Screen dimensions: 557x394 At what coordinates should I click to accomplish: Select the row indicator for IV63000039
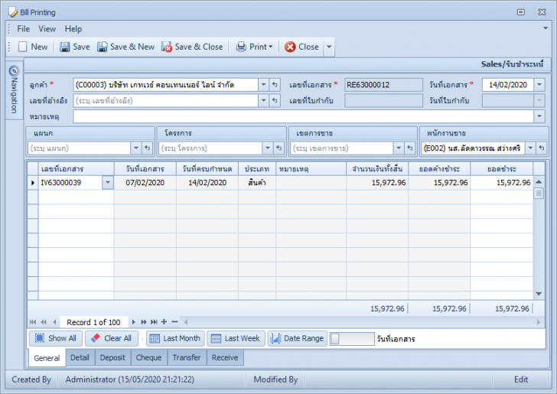coord(33,183)
